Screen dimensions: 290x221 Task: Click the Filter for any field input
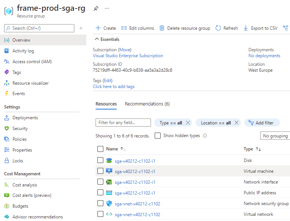[123, 123]
